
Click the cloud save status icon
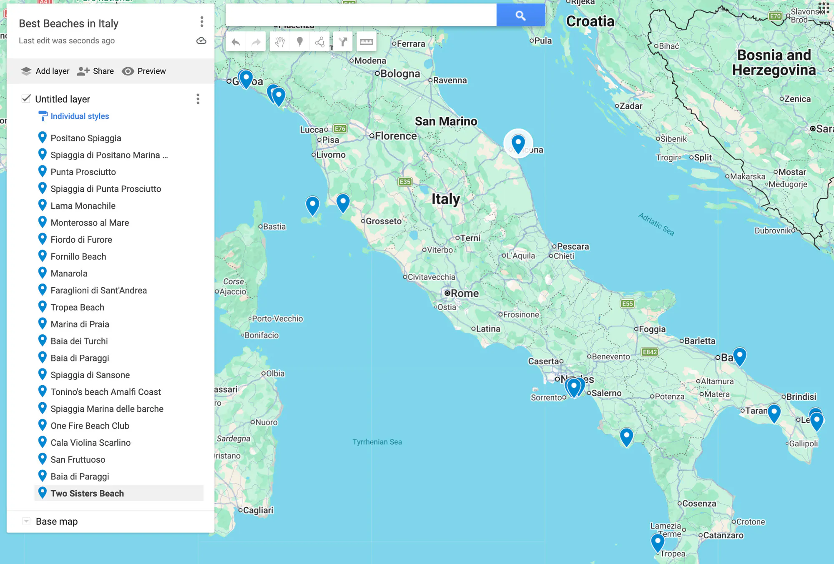tap(201, 40)
